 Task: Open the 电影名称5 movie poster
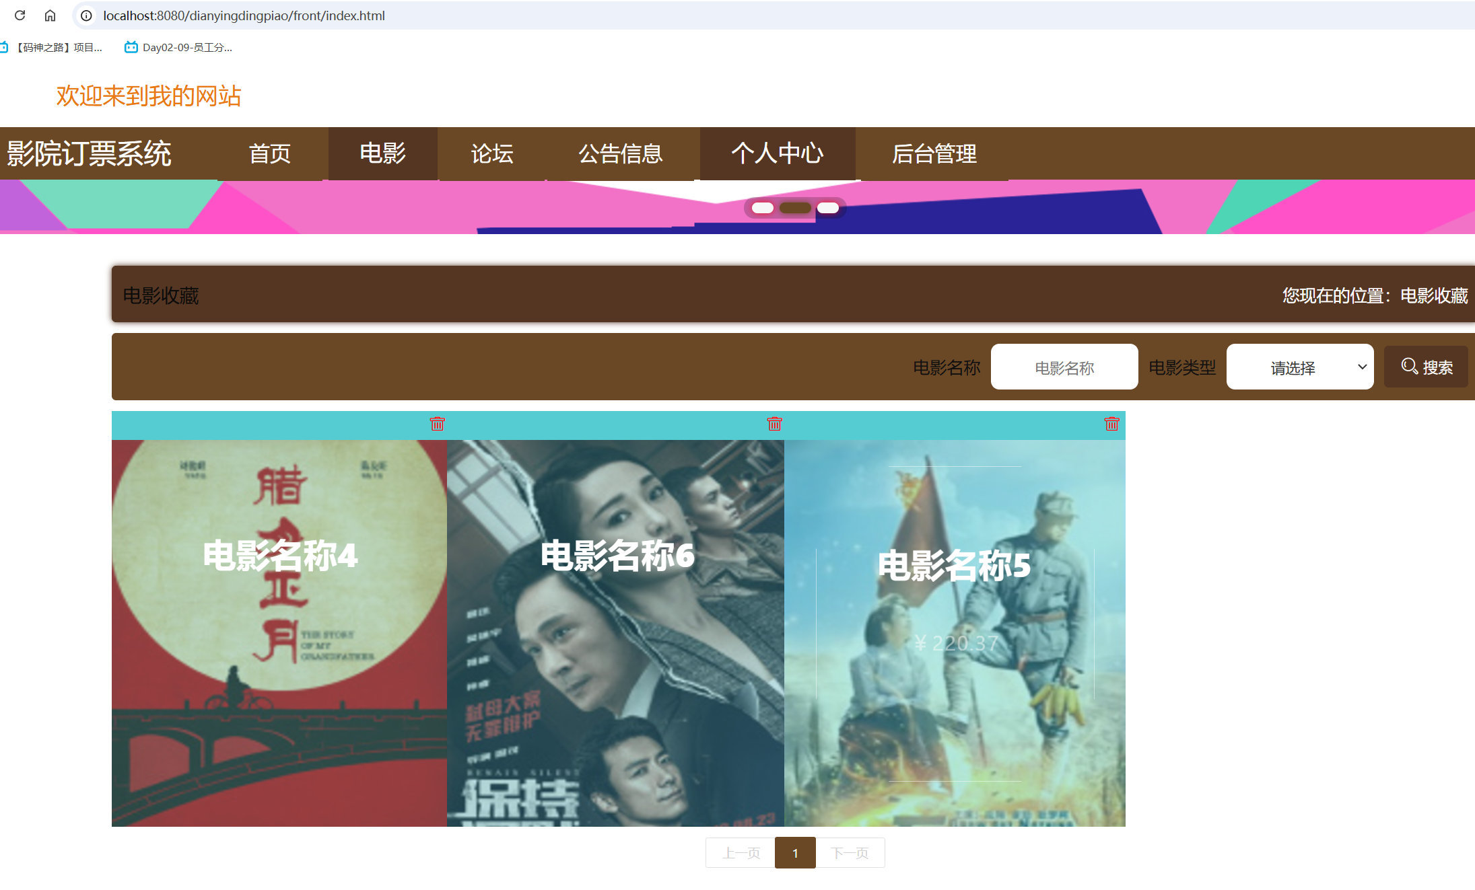click(955, 633)
